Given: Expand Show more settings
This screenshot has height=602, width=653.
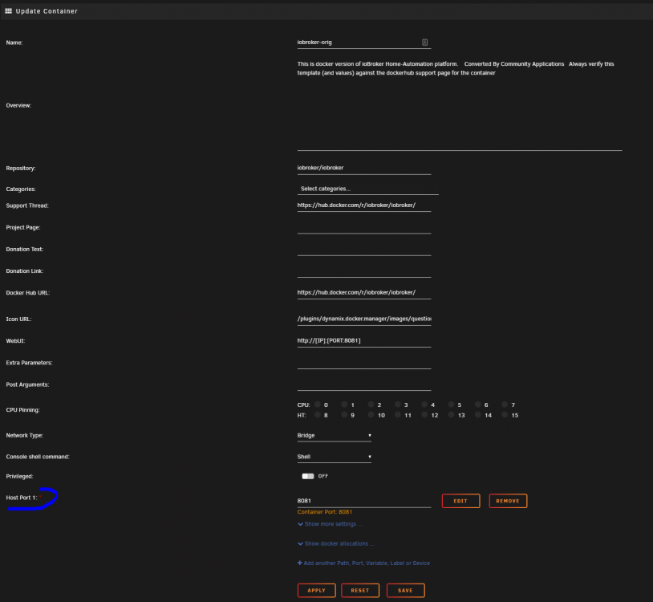Looking at the screenshot, I should (x=330, y=524).
